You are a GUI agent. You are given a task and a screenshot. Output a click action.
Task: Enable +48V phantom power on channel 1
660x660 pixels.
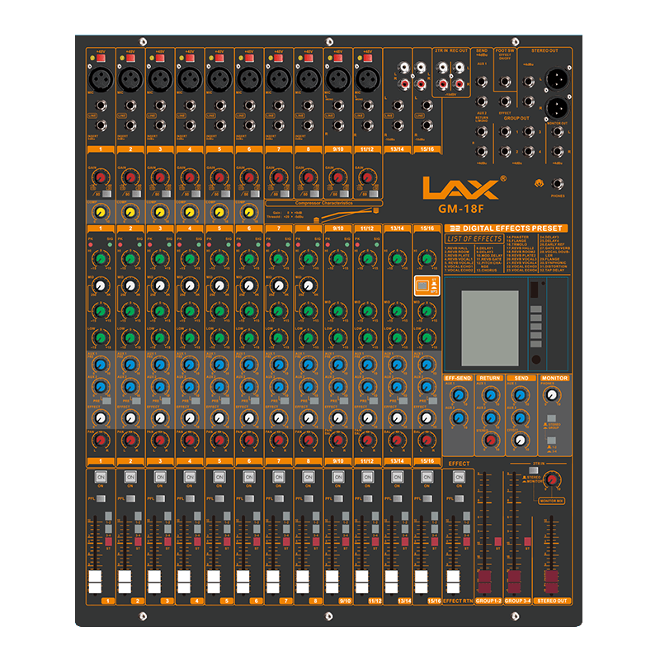(x=101, y=58)
